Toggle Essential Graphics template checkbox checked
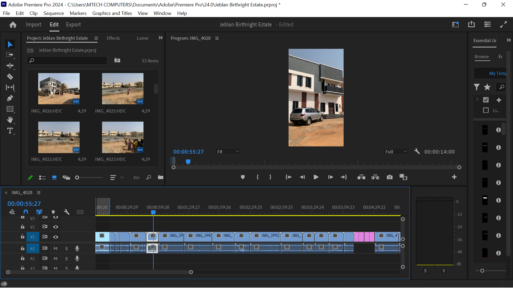Viewport: 513px width, 288px height. [x=486, y=100]
